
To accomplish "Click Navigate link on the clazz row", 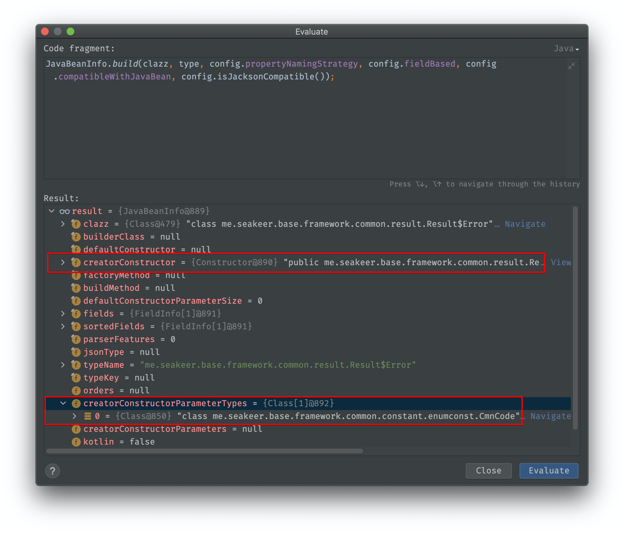I will tap(525, 224).
